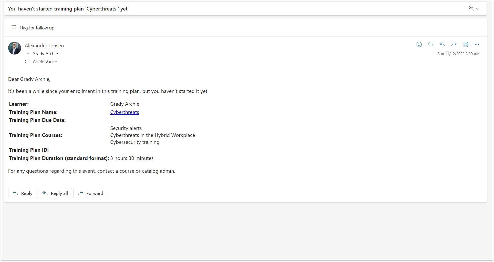This screenshot has width=494, height=262.
Task: Select Cc recipient Adele Vance
Action: point(45,62)
